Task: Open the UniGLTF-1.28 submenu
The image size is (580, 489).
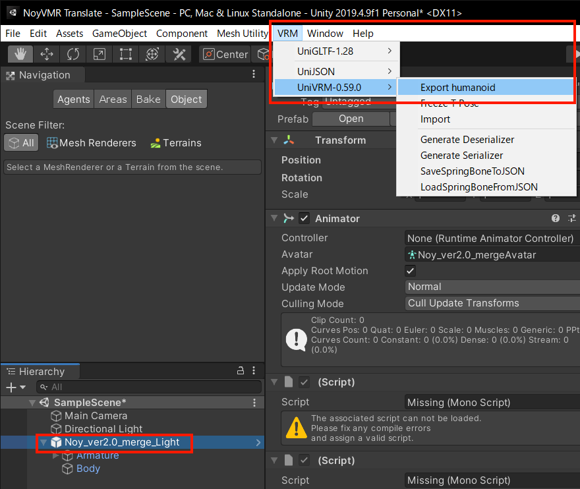Action: (x=337, y=51)
